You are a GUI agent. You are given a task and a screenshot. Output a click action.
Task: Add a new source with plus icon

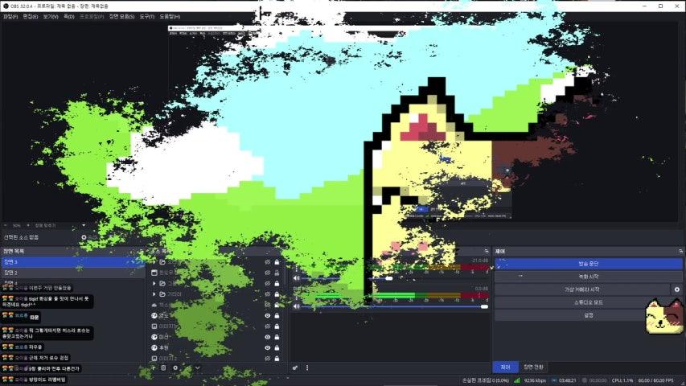(x=154, y=368)
